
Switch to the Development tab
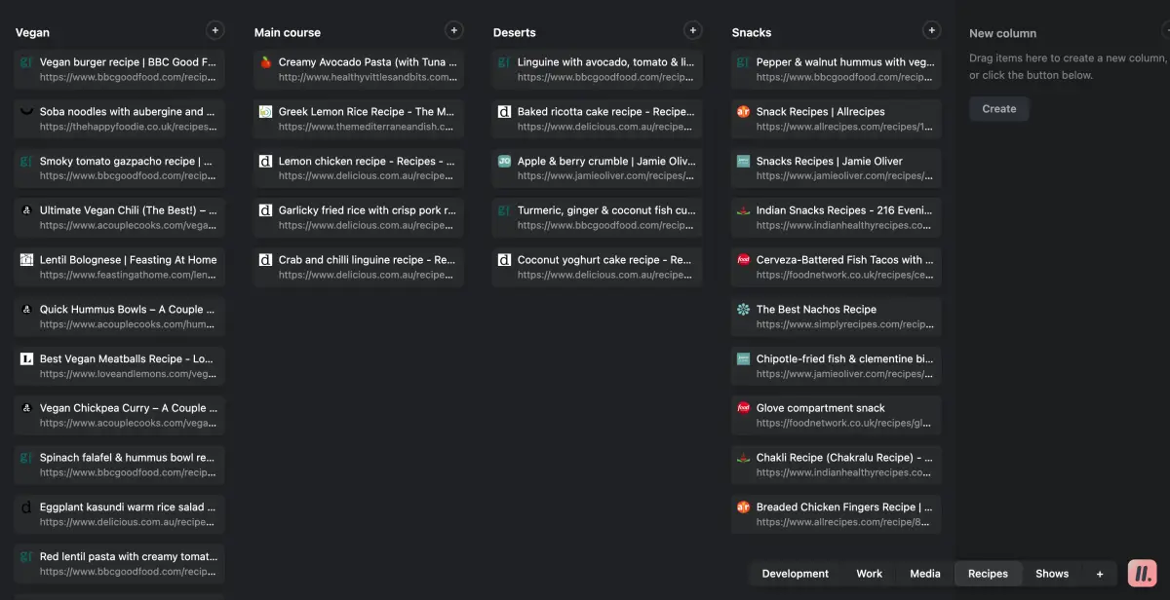click(795, 574)
